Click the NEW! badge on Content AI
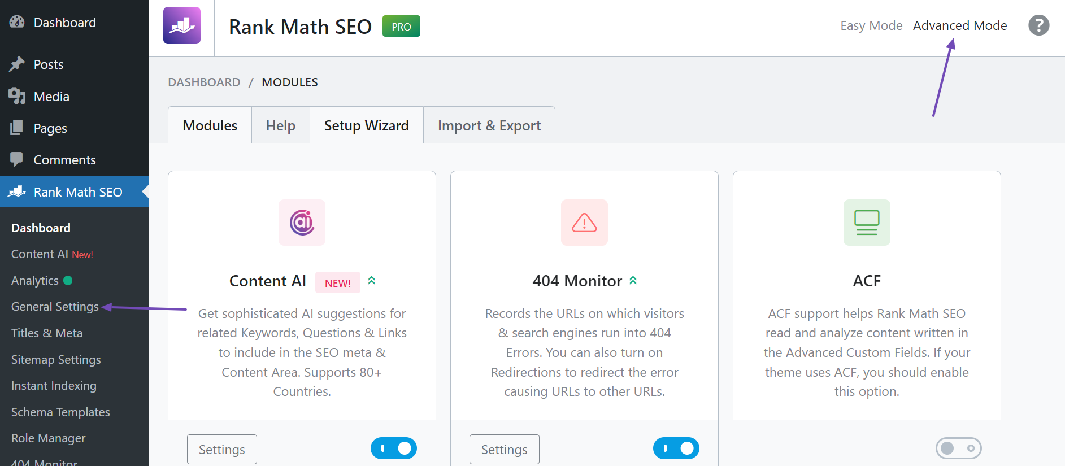1065x466 pixels. coord(338,283)
